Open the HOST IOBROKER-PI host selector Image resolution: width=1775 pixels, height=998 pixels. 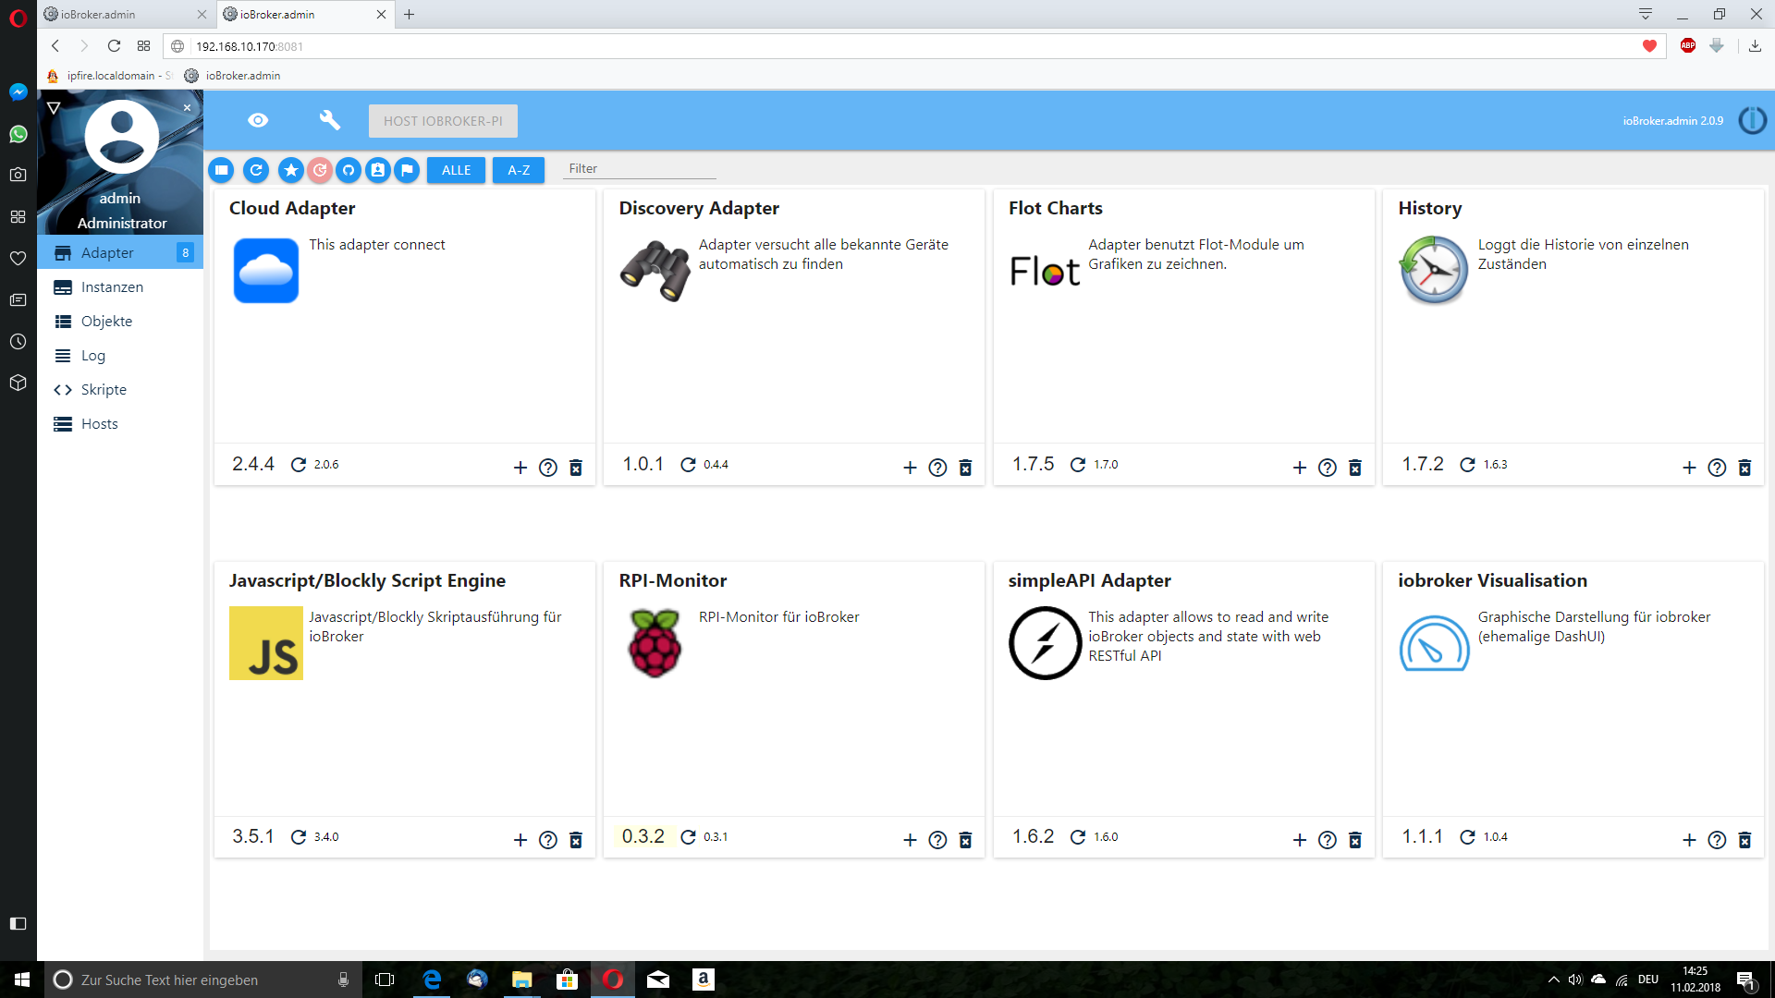pos(443,121)
